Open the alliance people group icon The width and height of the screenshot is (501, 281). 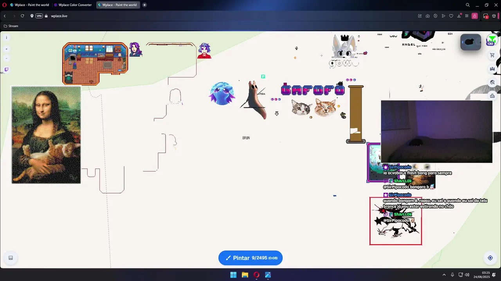coord(492,69)
